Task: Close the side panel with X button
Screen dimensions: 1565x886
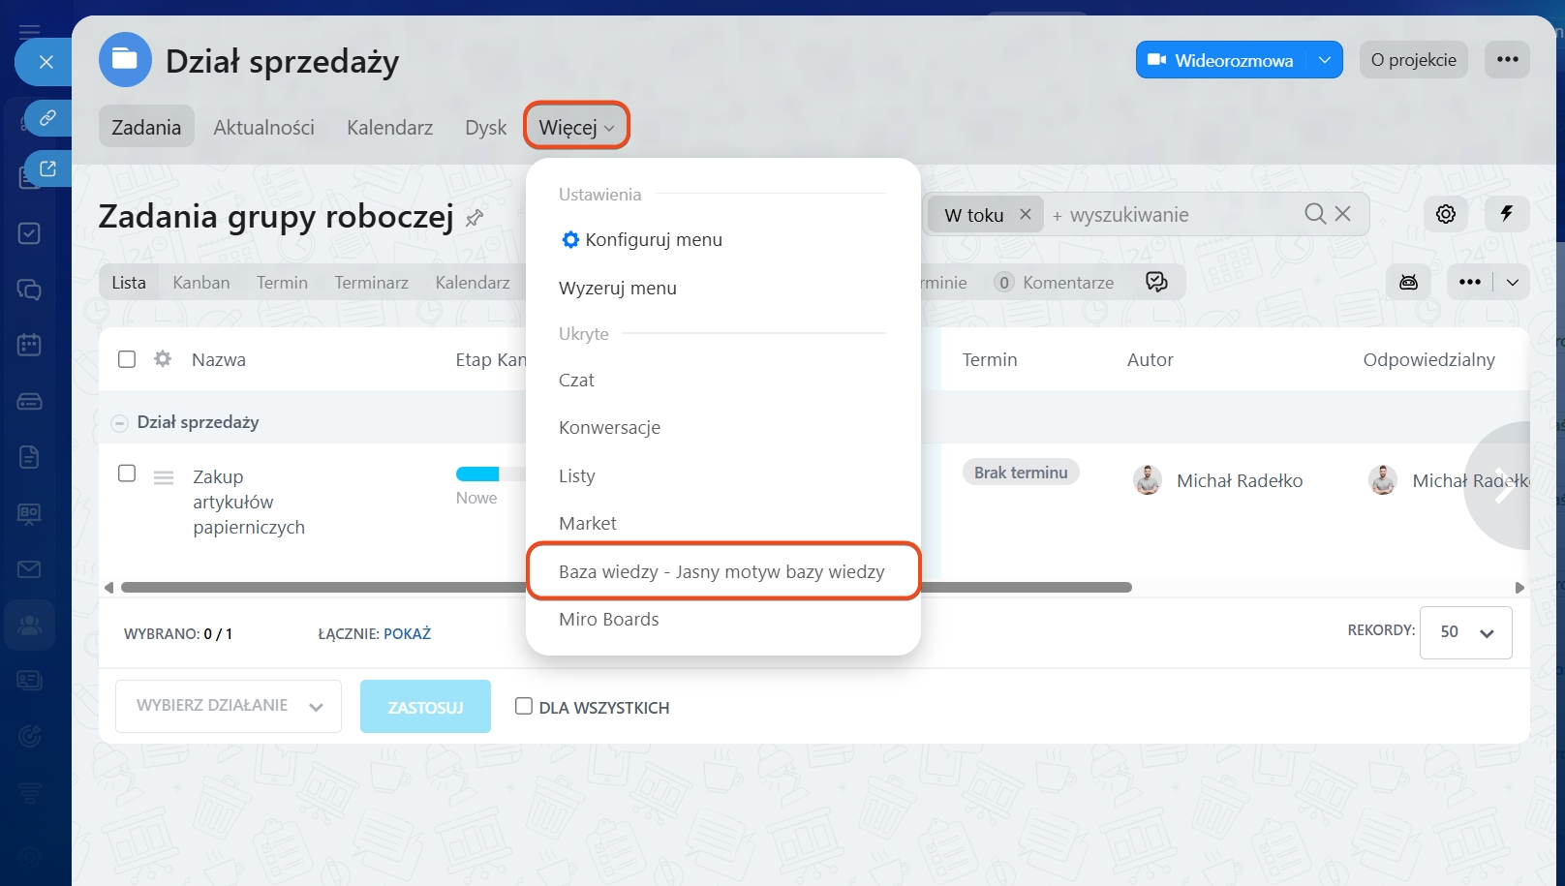Action: pyautogui.click(x=46, y=62)
